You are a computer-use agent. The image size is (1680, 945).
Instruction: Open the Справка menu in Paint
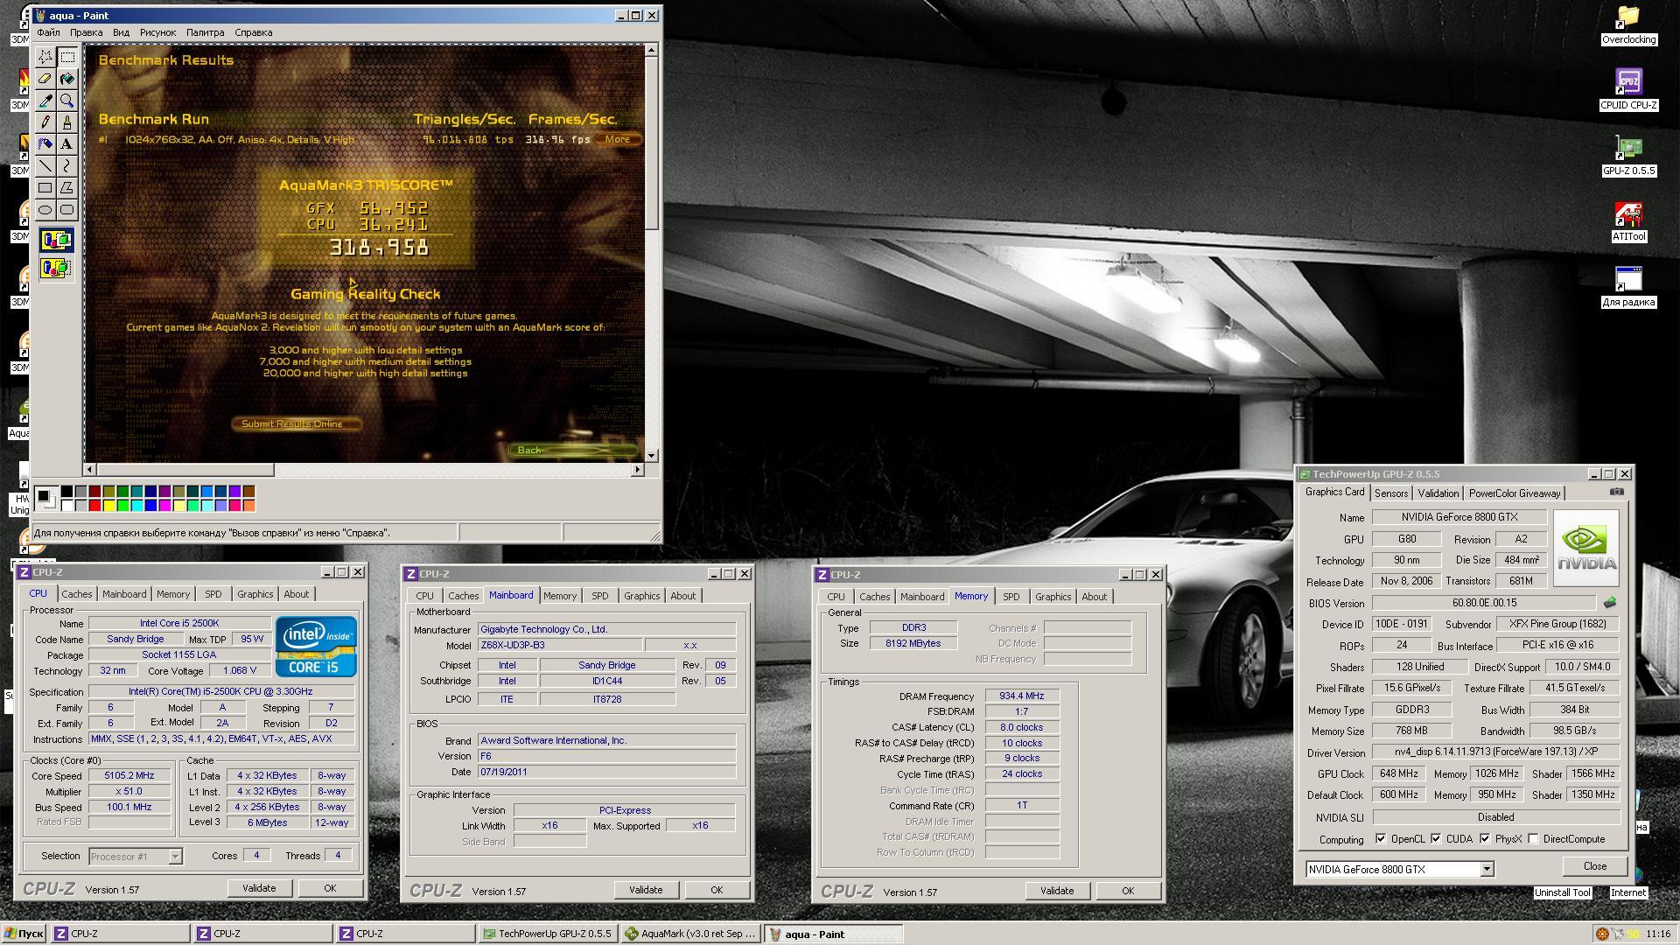(253, 32)
